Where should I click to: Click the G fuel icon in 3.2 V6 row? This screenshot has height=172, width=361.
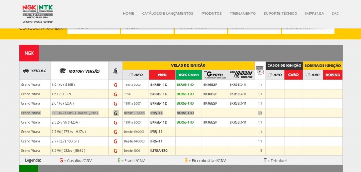(x=116, y=151)
